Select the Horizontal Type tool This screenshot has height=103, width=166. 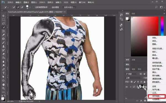pyautogui.click(x=3, y=73)
